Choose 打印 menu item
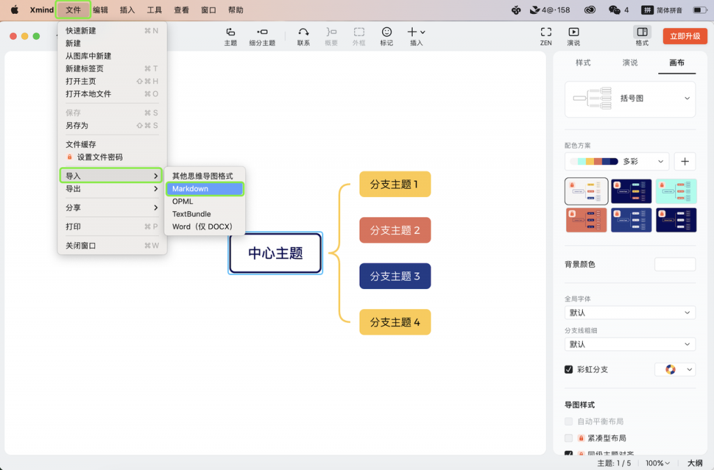Viewport: 714px width, 470px height. 111,227
